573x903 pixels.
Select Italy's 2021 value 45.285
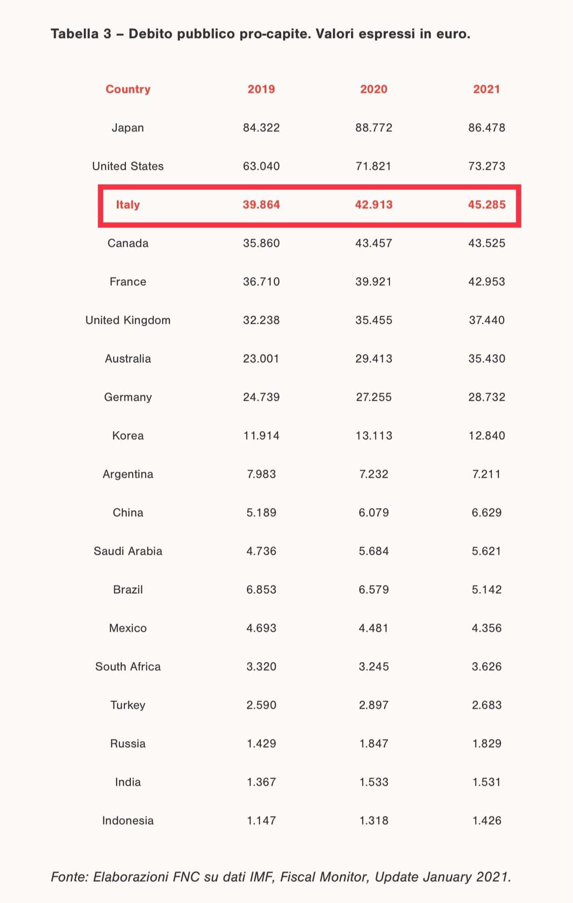tap(486, 205)
